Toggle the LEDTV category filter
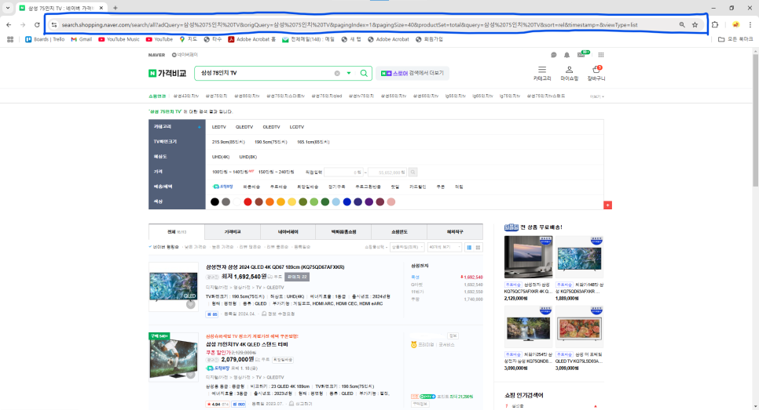The width and height of the screenshot is (759, 410). coord(218,127)
